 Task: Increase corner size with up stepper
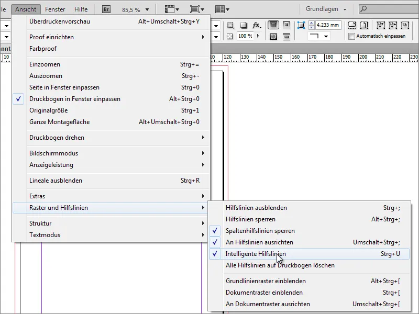pos(311,23)
